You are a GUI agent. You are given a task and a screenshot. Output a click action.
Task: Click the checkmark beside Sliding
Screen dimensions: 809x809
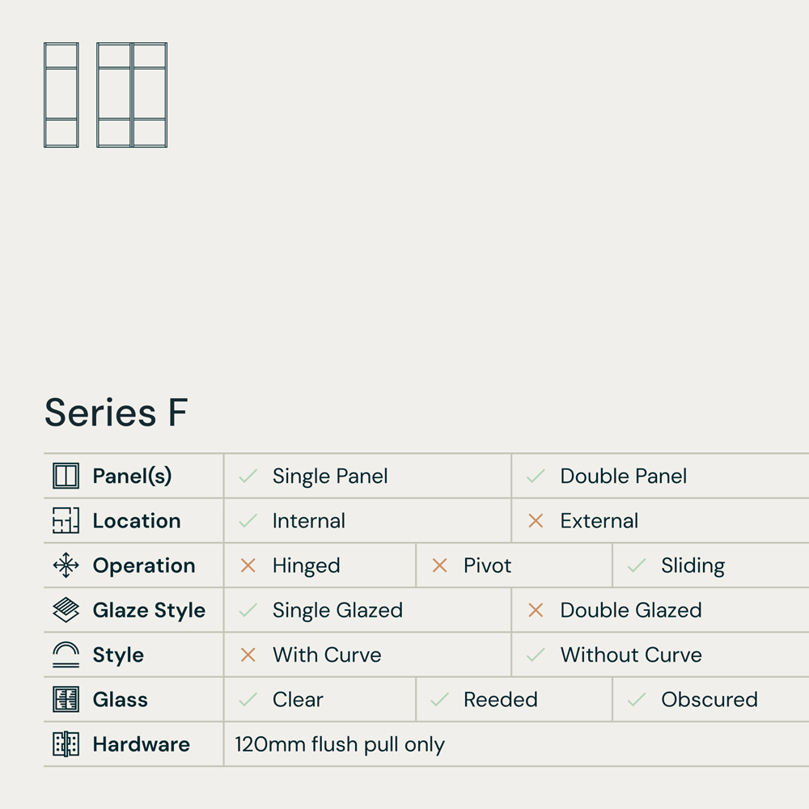tap(637, 565)
